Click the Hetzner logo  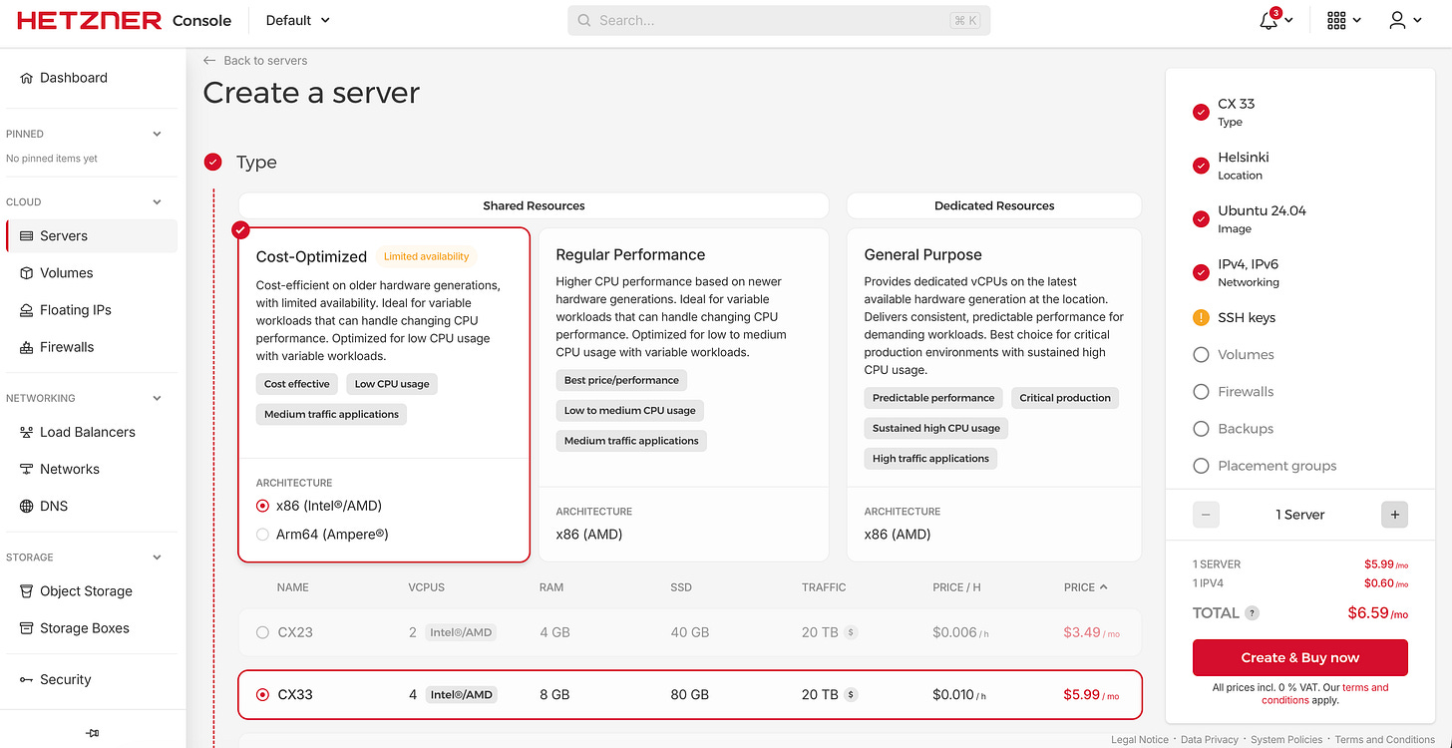(x=89, y=20)
